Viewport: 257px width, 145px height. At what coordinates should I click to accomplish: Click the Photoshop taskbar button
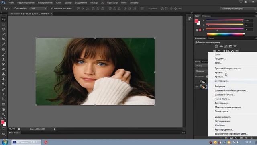26,142
